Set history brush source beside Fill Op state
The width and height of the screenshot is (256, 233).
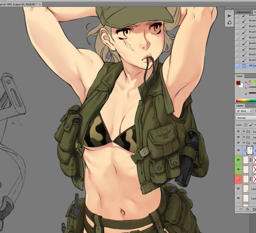coord(238,66)
